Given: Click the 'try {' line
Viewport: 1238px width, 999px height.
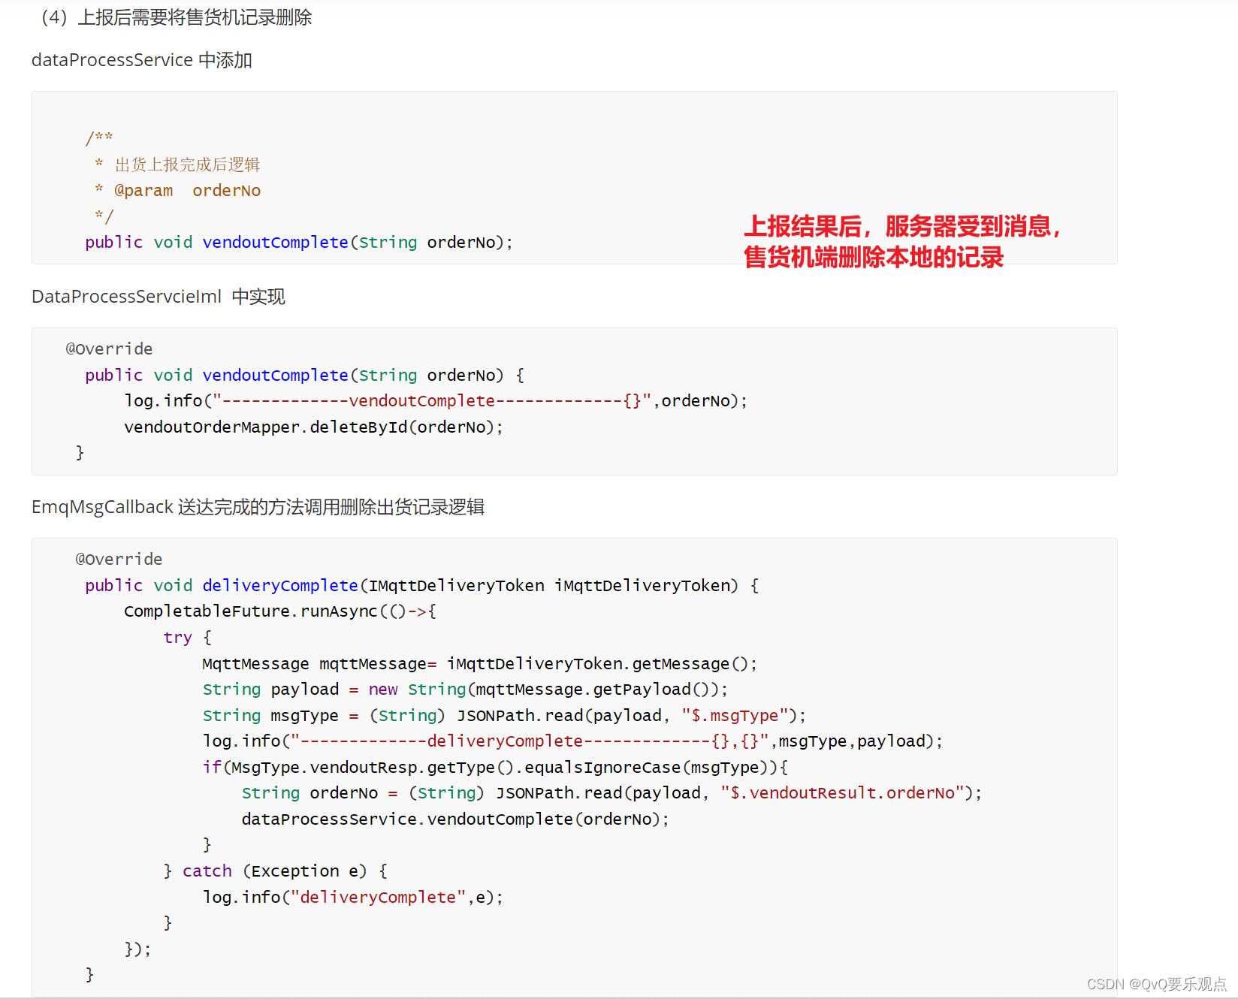Looking at the screenshot, I should [x=188, y=638].
